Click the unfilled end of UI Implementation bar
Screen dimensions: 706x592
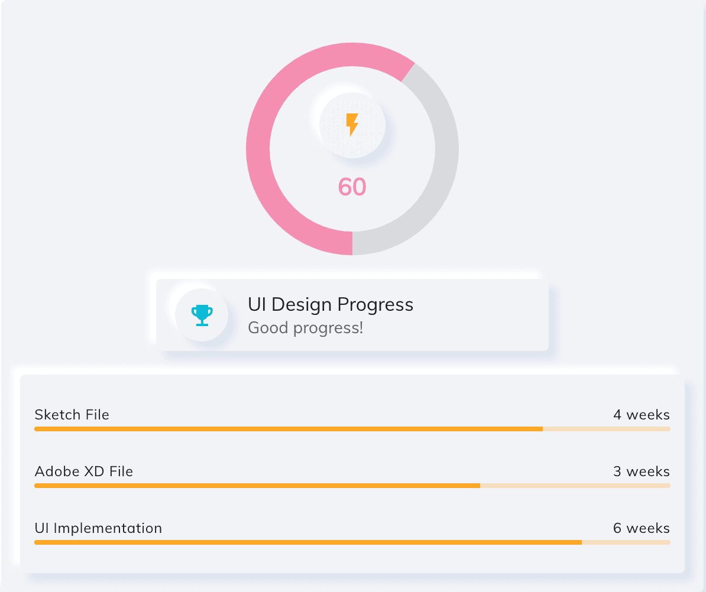(626, 542)
